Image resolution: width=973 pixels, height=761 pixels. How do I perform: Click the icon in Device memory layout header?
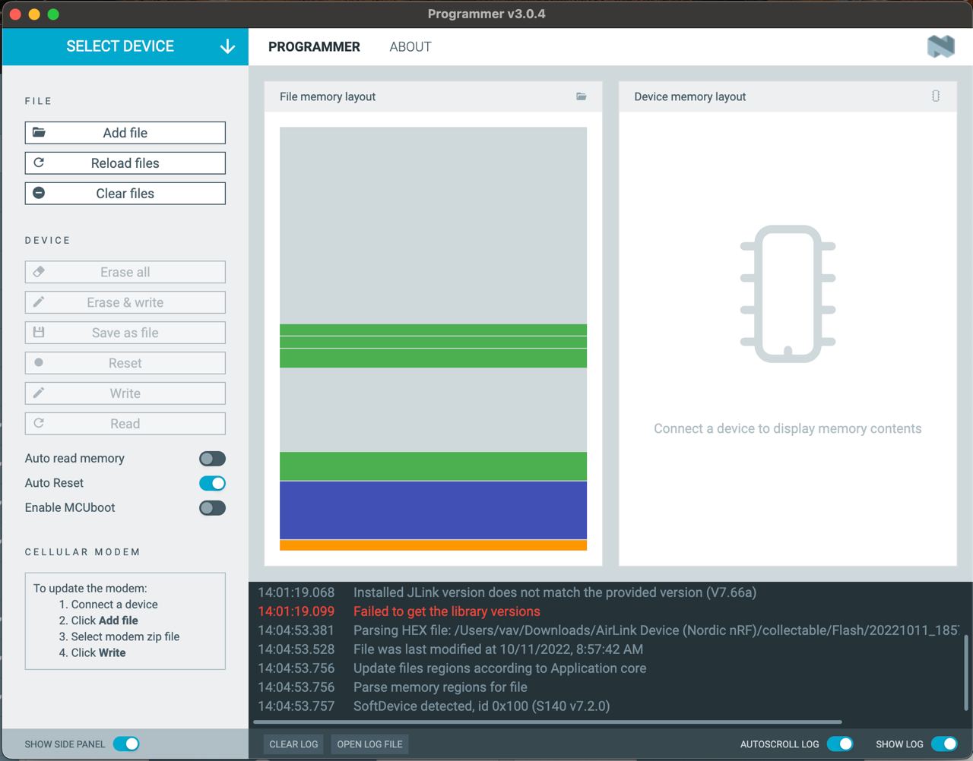[x=936, y=96]
